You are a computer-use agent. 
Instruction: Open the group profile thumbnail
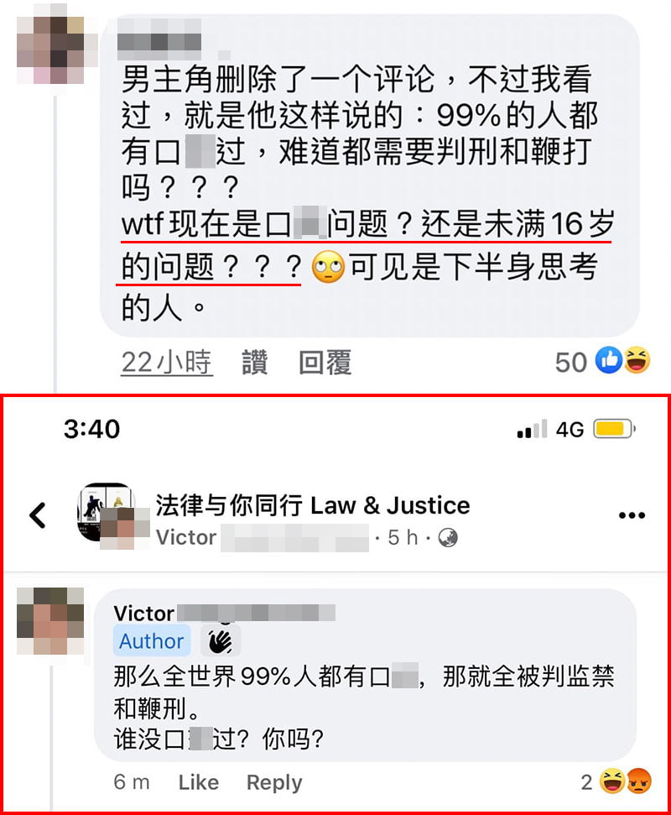(x=107, y=513)
